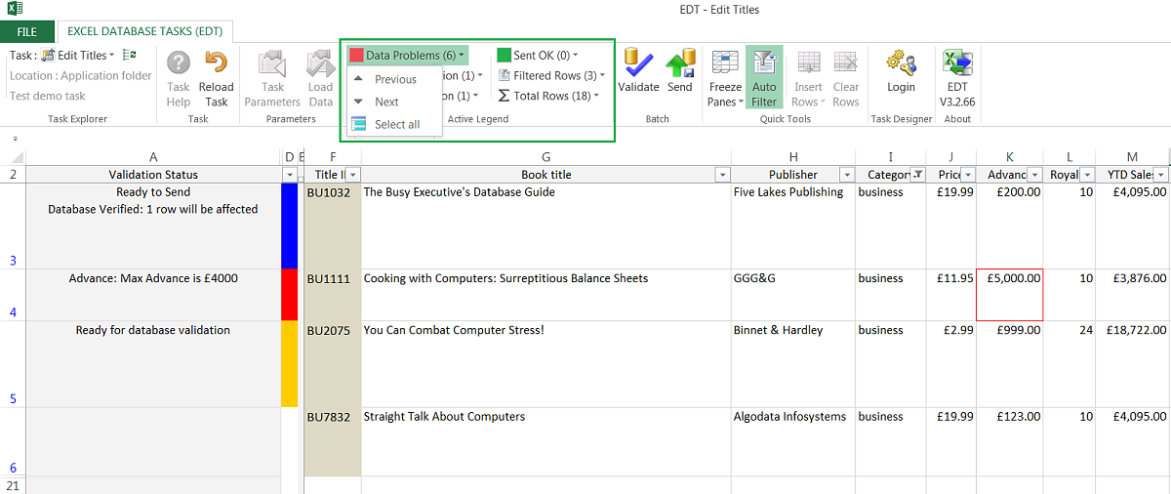Viewport: 1171px width, 494px height.
Task: Click the Send database icon
Action: [680, 64]
